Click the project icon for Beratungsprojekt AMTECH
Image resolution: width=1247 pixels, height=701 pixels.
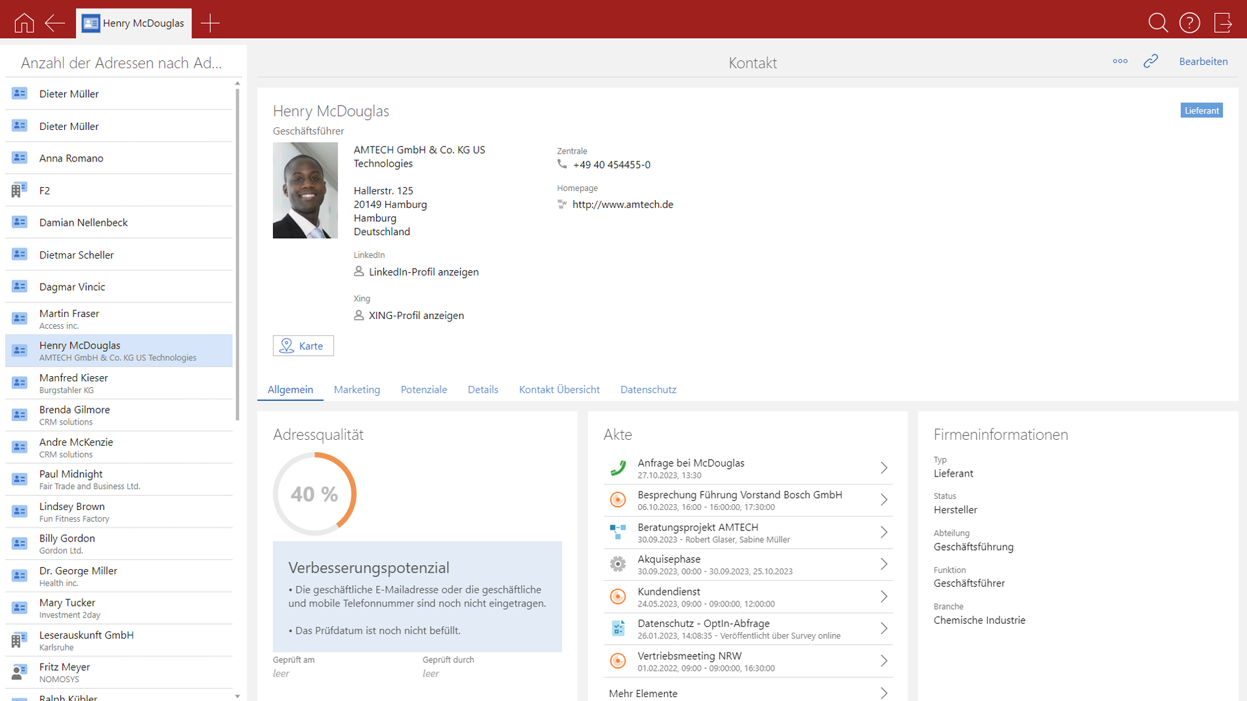pyautogui.click(x=618, y=532)
